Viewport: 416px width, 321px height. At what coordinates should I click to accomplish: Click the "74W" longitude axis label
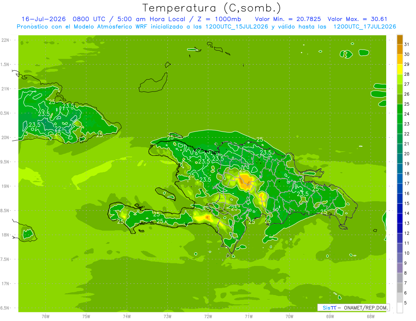point(127,316)
